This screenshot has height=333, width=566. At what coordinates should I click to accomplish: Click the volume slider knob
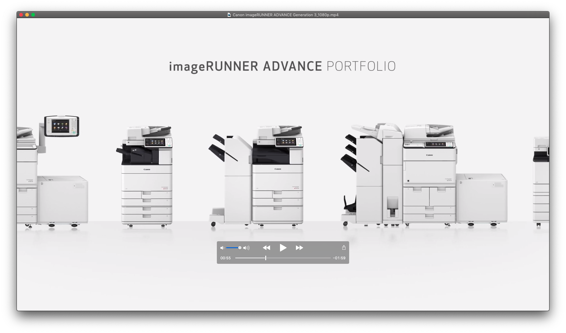click(240, 248)
